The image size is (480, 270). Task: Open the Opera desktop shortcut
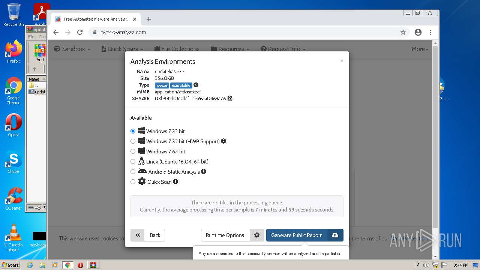click(x=13, y=125)
